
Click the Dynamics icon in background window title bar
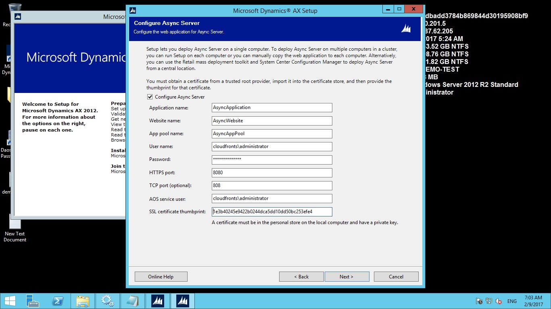17,16
